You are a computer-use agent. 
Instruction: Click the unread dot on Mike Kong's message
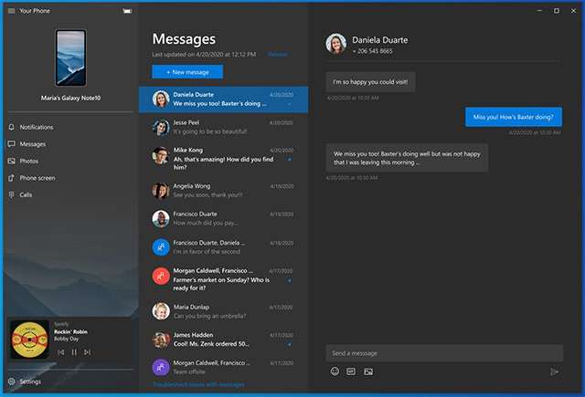click(290, 160)
